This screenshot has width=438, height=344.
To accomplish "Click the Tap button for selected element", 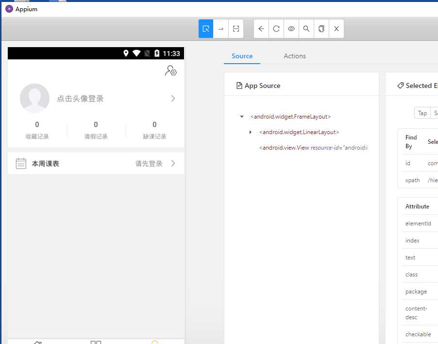I will pyautogui.click(x=422, y=113).
